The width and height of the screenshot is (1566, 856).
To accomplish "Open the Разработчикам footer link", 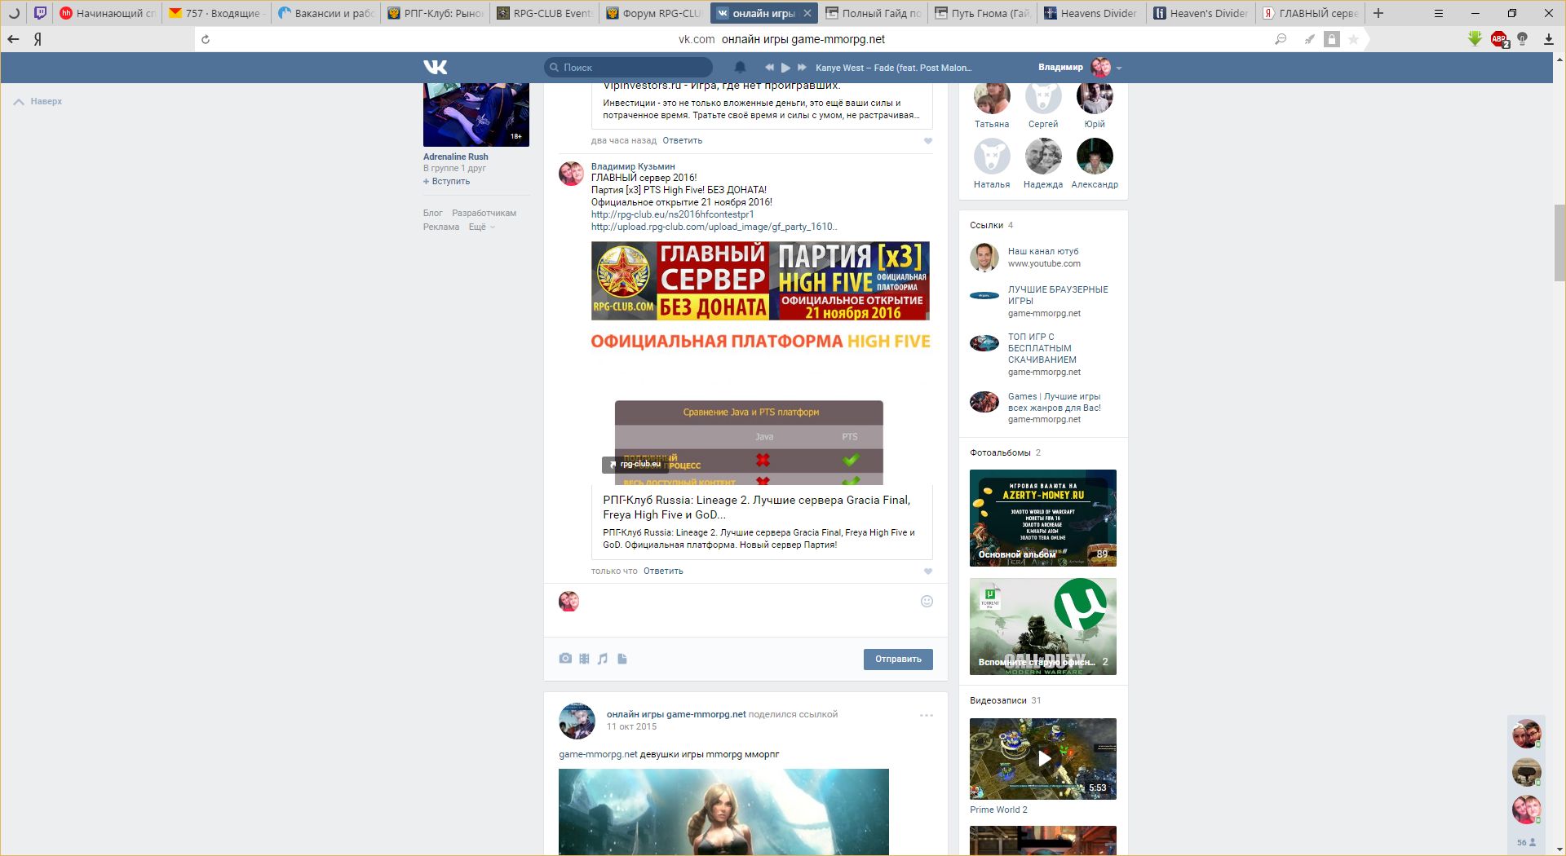I will click(x=484, y=213).
